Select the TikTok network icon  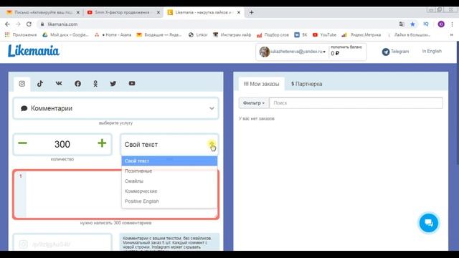(x=40, y=84)
